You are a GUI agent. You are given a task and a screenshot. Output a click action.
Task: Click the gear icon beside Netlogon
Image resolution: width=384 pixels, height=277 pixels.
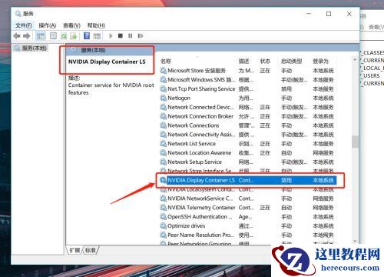[163, 98]
